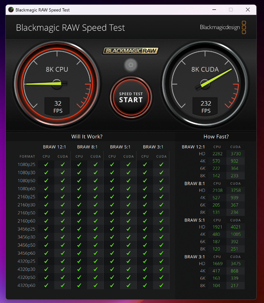Click the 4320p50 BRAW 3:1 CPU checkmark
This screenshot has width=264, height=303.
pyautogui.click(x=145, y=277)
